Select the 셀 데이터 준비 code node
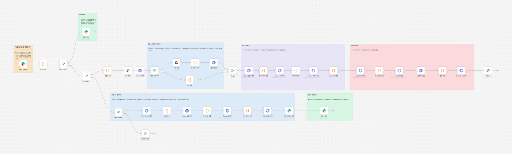Image resolution: width=512 pixels, height=154 pixels. point(195,63)
